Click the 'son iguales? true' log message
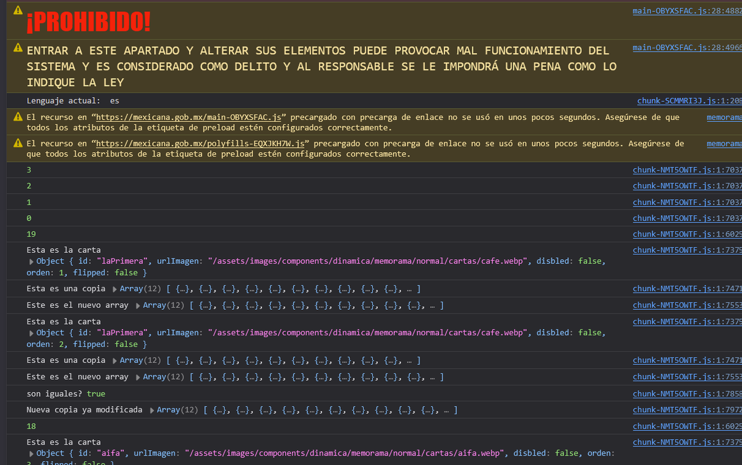 pyautogui.click(x=66, y=393)
